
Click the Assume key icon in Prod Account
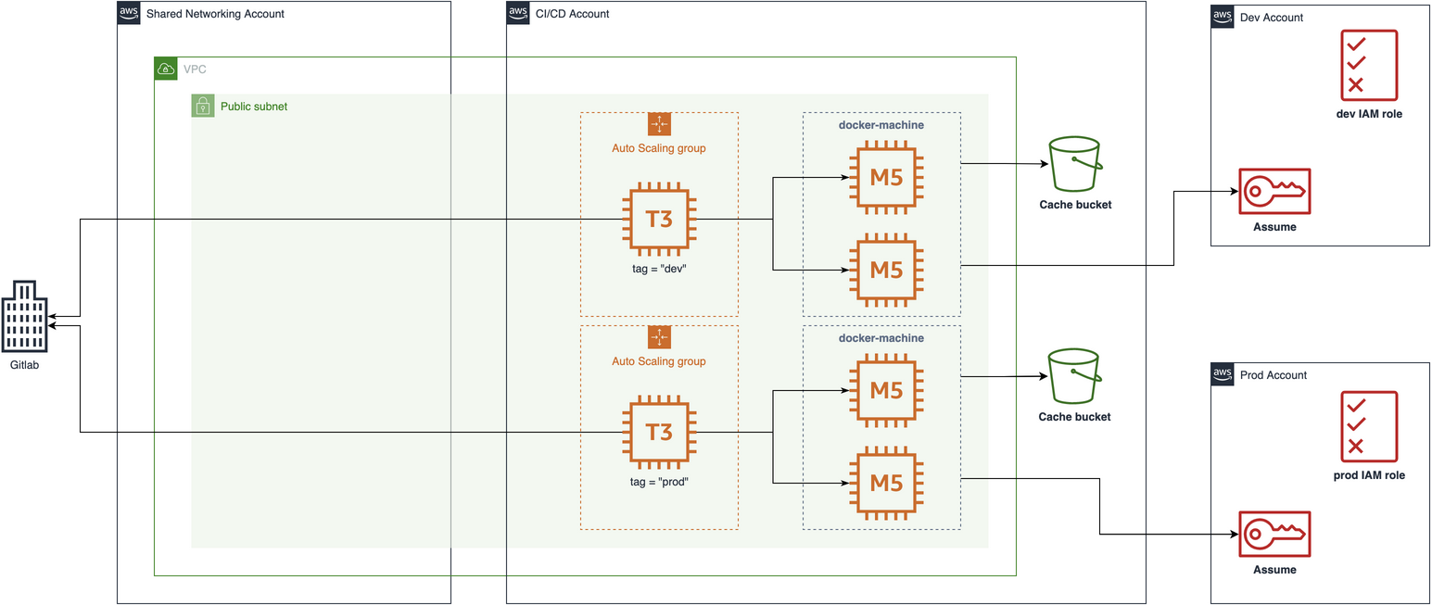(x=1274, y=535)
